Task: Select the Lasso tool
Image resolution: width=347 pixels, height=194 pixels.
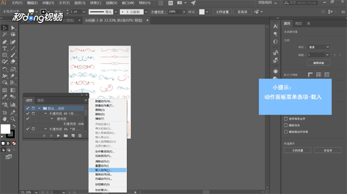Action: click(13, 35)
